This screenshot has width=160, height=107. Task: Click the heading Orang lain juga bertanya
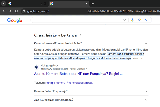[x=55, y=35]
